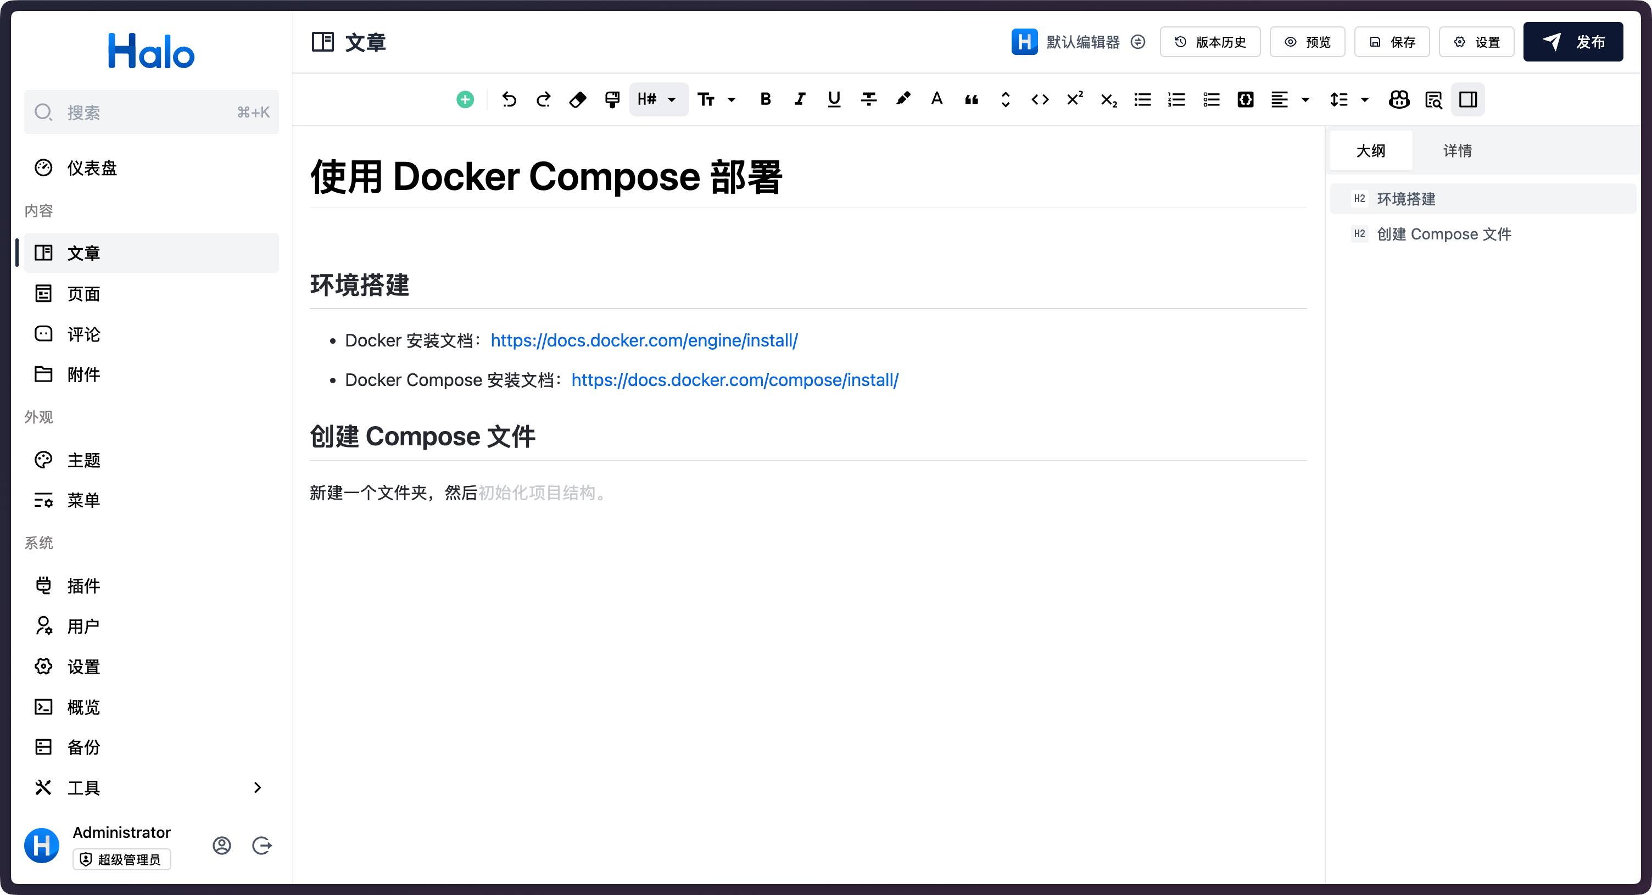Open 版本历史 version history

(x=1210, y=42)
